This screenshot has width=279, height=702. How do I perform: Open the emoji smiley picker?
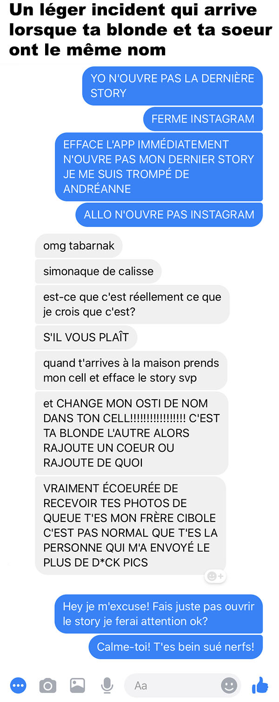tap(229, 685)
